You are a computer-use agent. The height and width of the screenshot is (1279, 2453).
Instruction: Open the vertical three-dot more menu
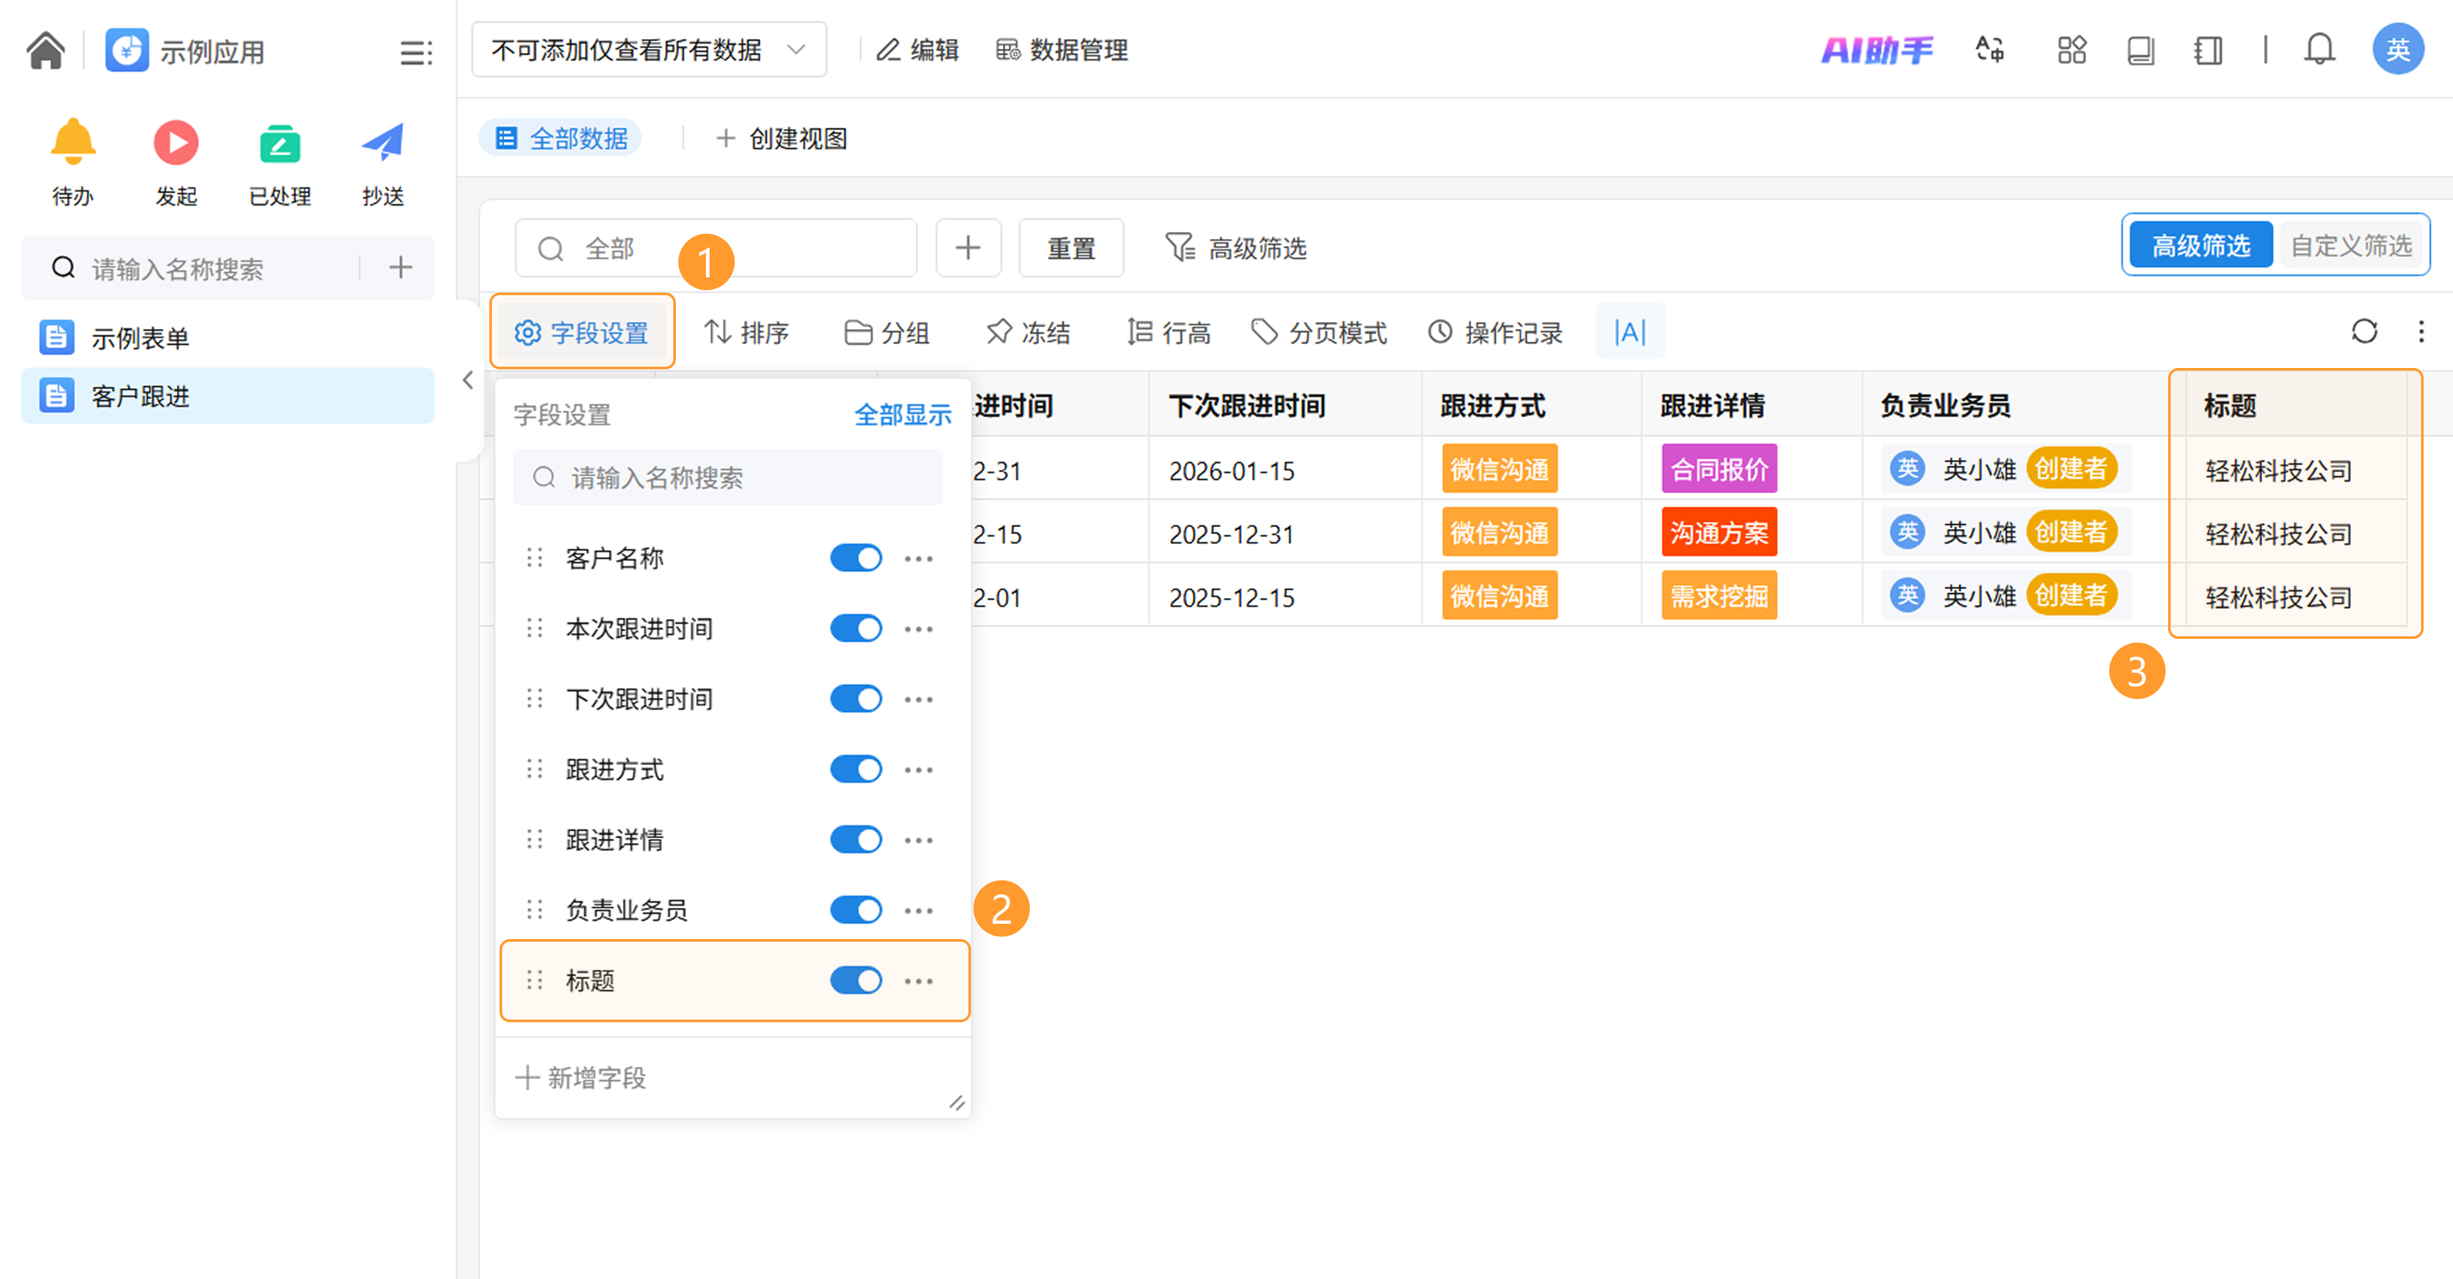[2422, 332]
